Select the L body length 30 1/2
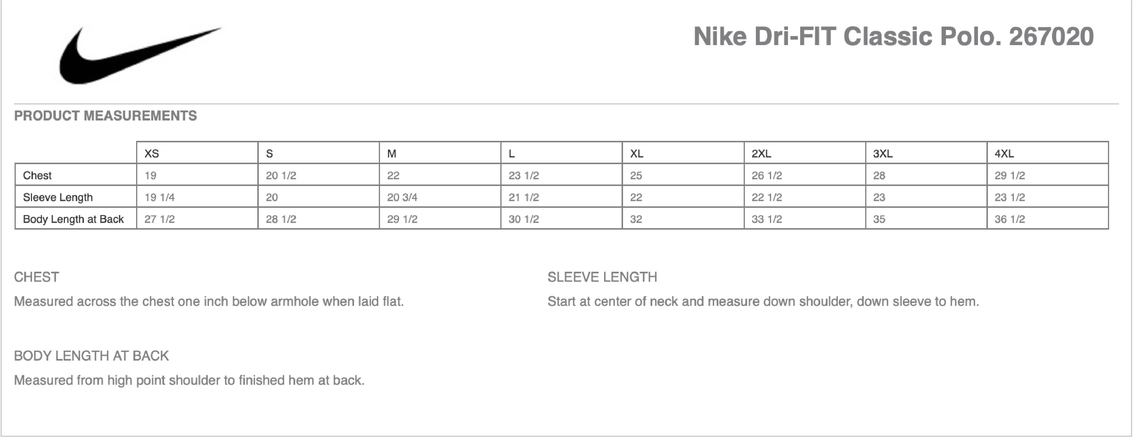Screen dimensions: 1133x438 tap(523, 219)
